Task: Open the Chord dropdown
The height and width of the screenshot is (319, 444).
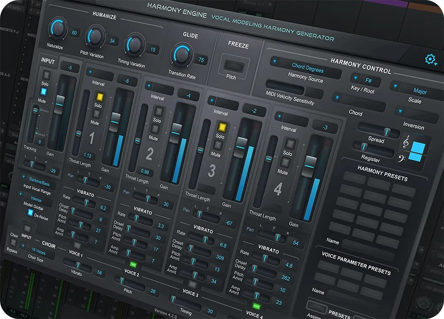Action: pos(359,102)
